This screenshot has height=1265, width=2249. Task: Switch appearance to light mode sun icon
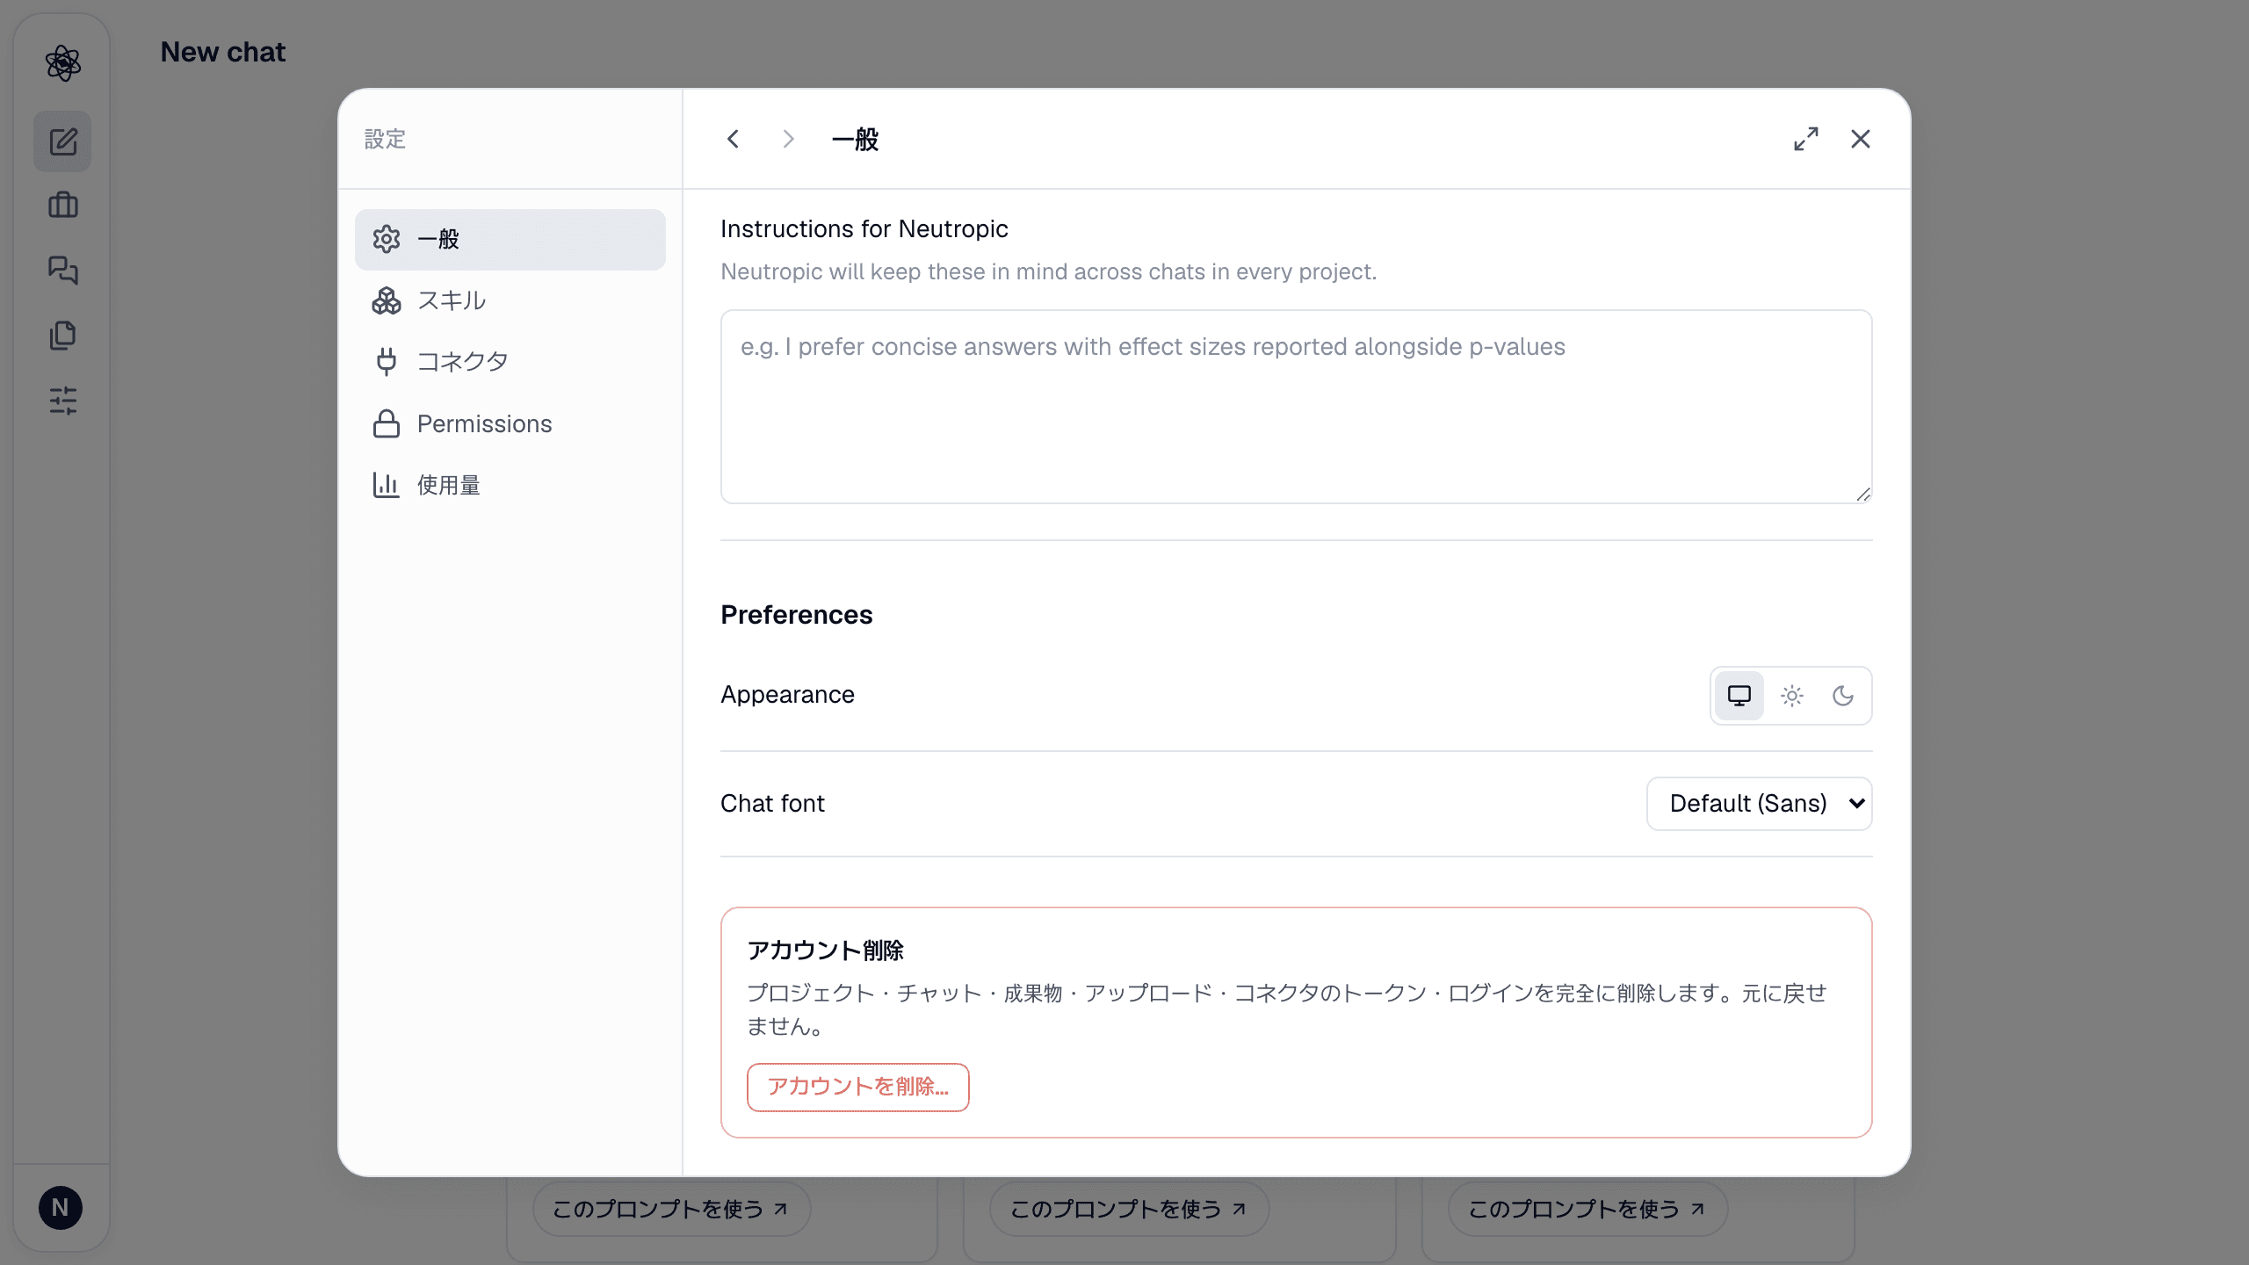1792,696
